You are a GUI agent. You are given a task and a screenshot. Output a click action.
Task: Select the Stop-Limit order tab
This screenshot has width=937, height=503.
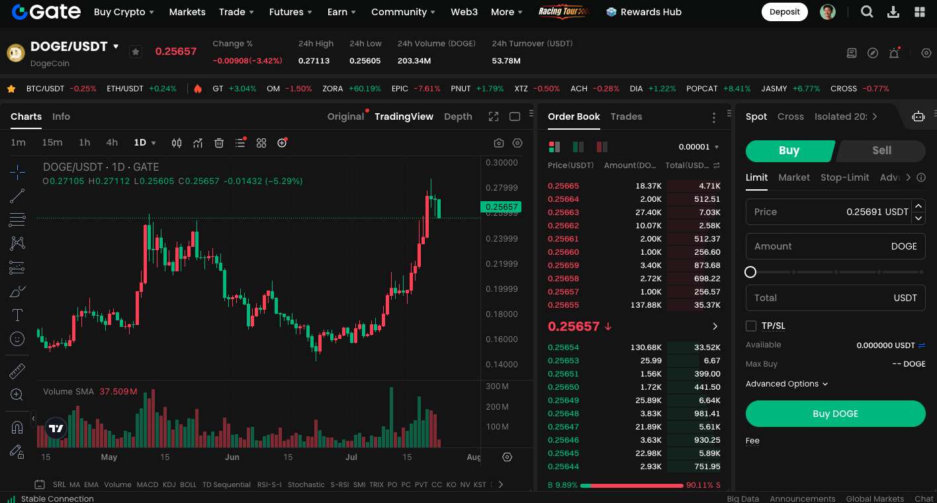[845, 177]
